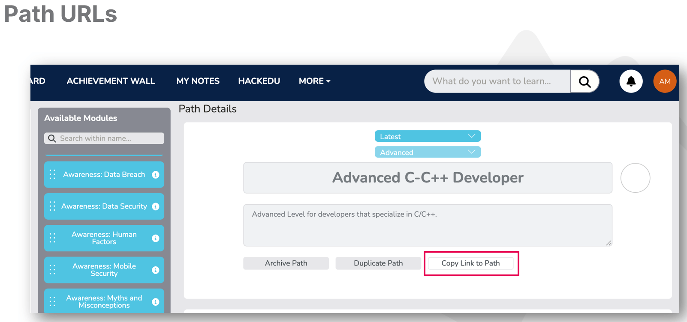Click info icon for Awareness: Data Security

pos(156,206)
